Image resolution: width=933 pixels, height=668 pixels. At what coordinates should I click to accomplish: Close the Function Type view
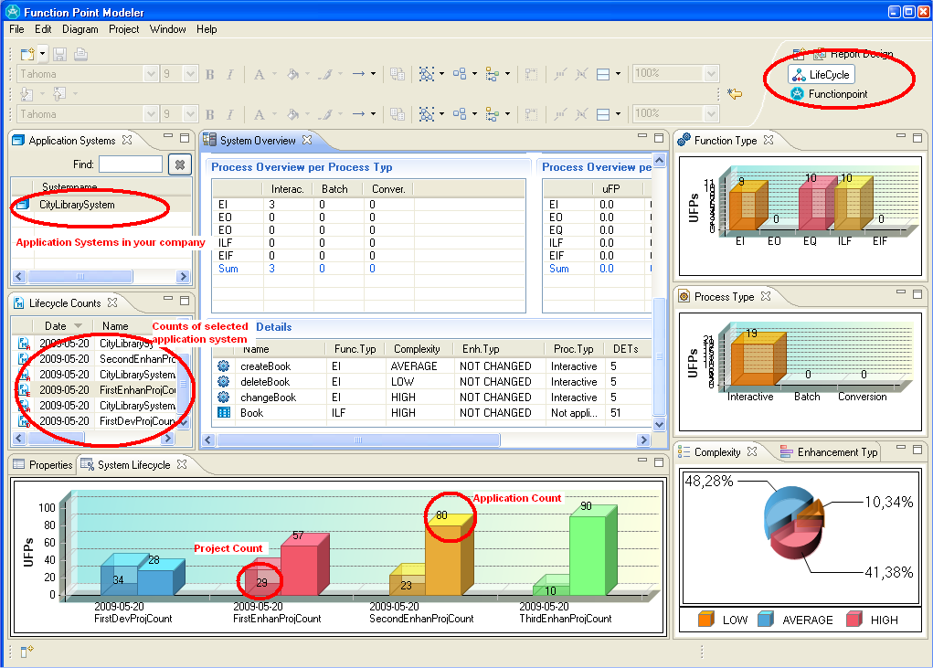(769, 140)
